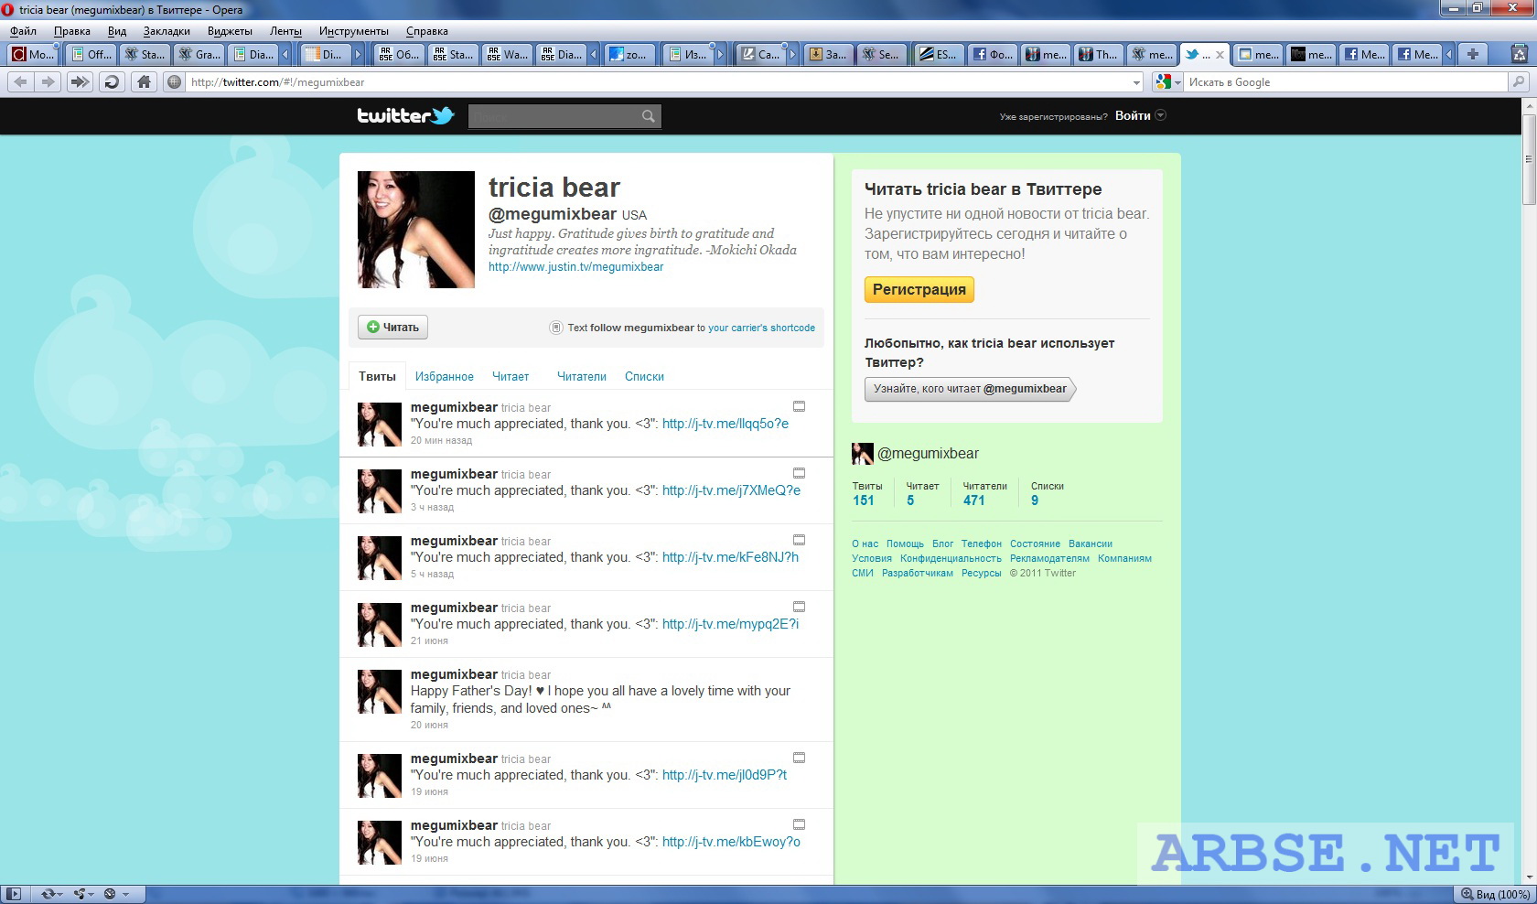Open the closed tabs trash icon

1520,54
